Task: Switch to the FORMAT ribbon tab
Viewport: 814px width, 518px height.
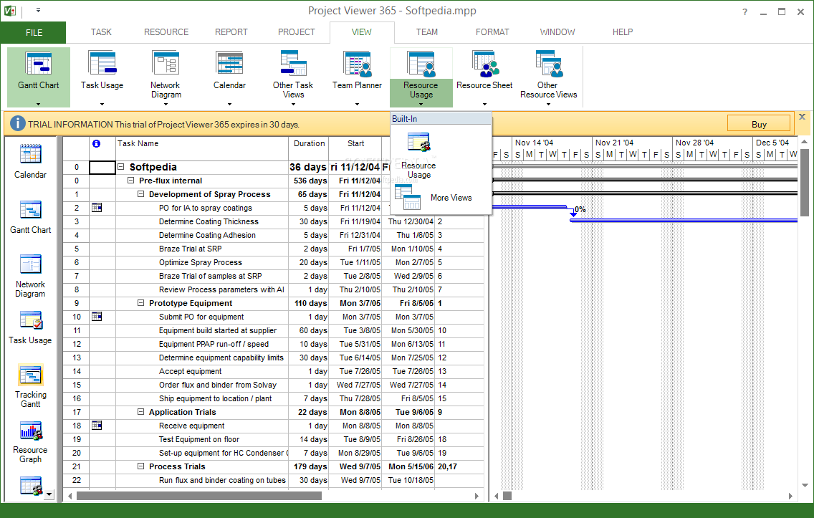Action: 492,32
